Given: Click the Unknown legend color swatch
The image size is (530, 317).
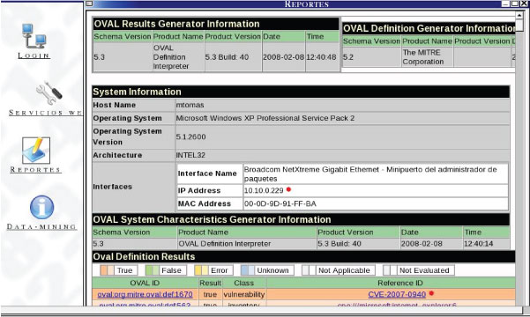Looking at the screenshot, I should pyautogui.click(x=248, y=270).
